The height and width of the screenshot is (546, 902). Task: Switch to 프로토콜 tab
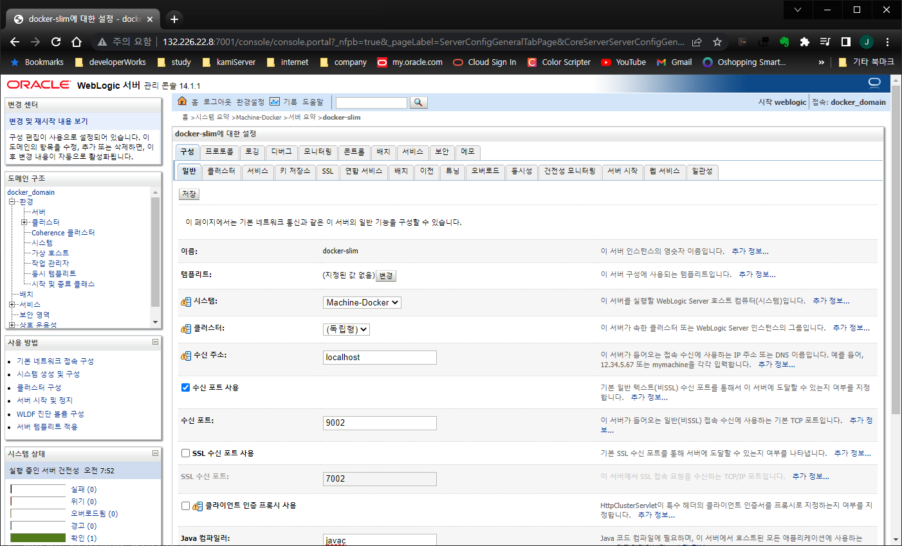pos(219,152)
